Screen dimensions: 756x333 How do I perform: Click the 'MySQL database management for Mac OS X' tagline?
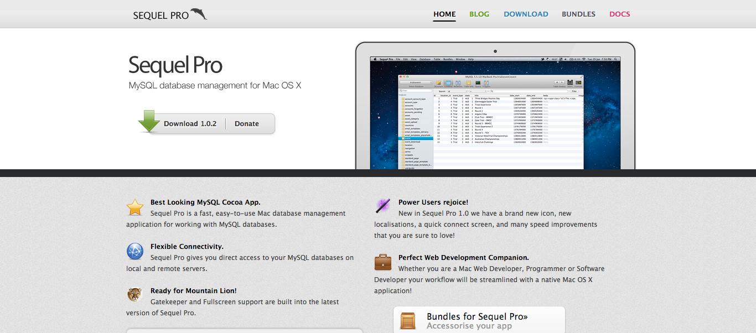click(215, 86)
